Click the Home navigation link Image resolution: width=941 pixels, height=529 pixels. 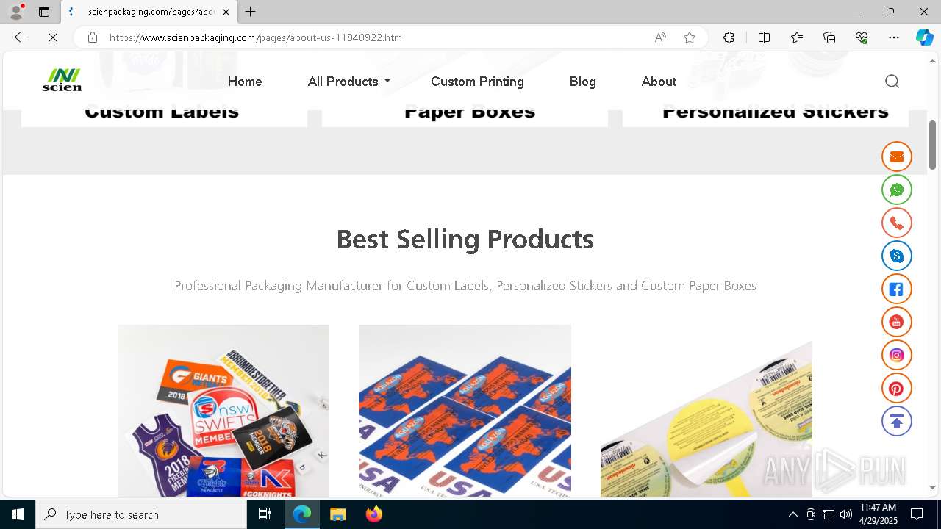pyautogui.click(x=245, y=82)
